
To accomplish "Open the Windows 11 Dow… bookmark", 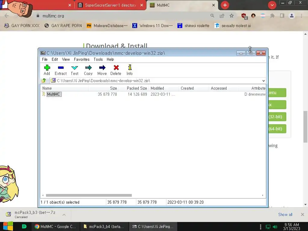I will click(152, 26).
